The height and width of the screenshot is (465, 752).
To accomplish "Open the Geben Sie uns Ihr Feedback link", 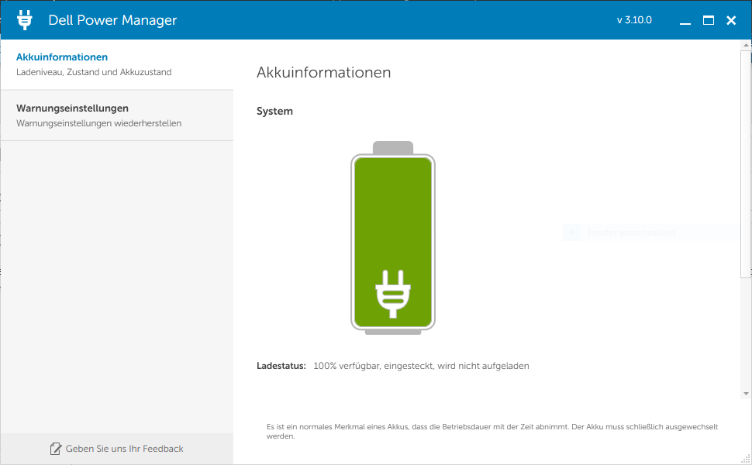I will click(124, 449).
